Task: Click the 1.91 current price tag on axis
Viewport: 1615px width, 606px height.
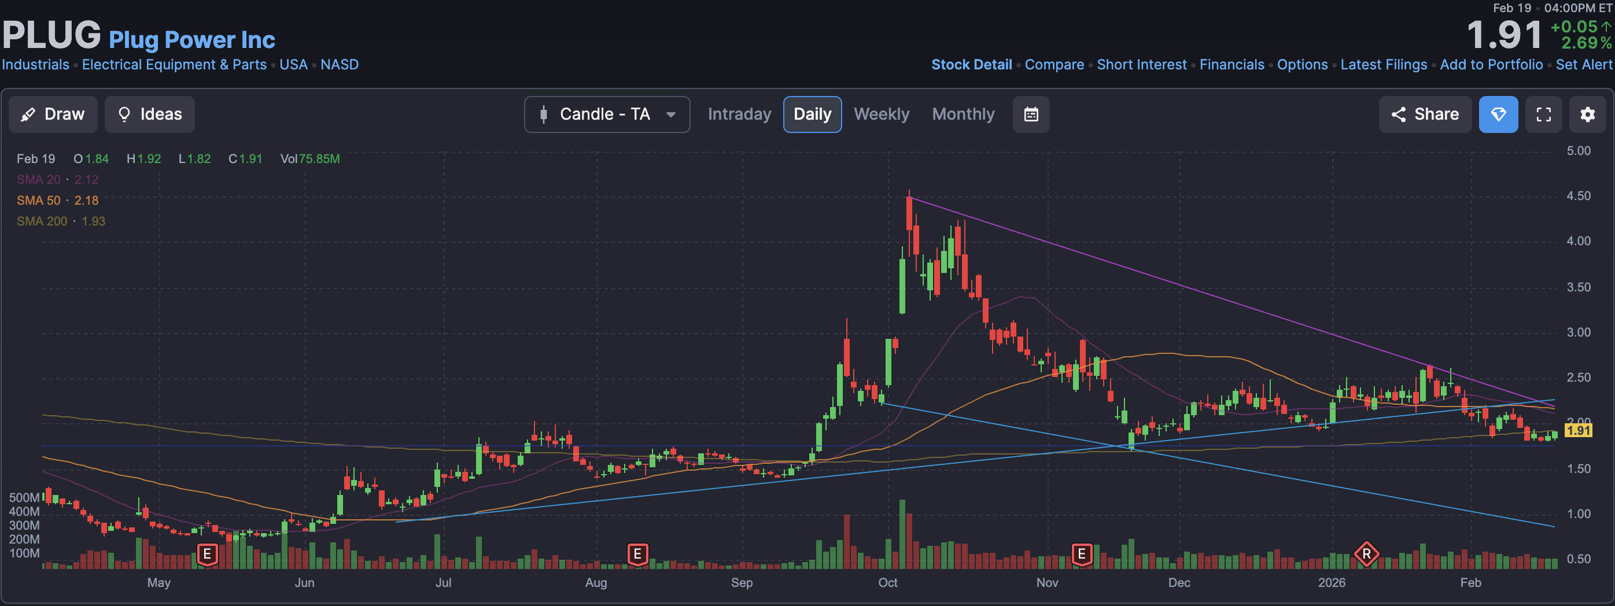Action: (x=1577, y=431)
